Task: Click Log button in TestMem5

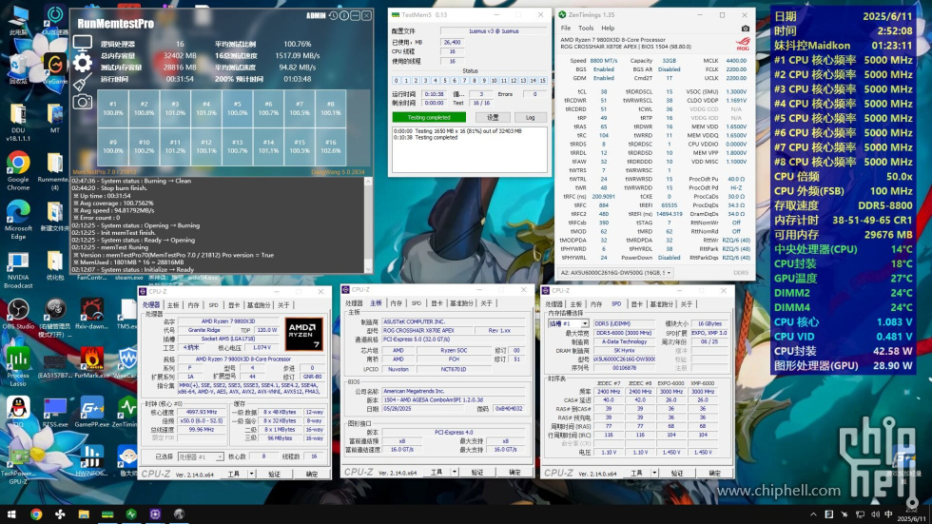Action: tap(531, 117)
